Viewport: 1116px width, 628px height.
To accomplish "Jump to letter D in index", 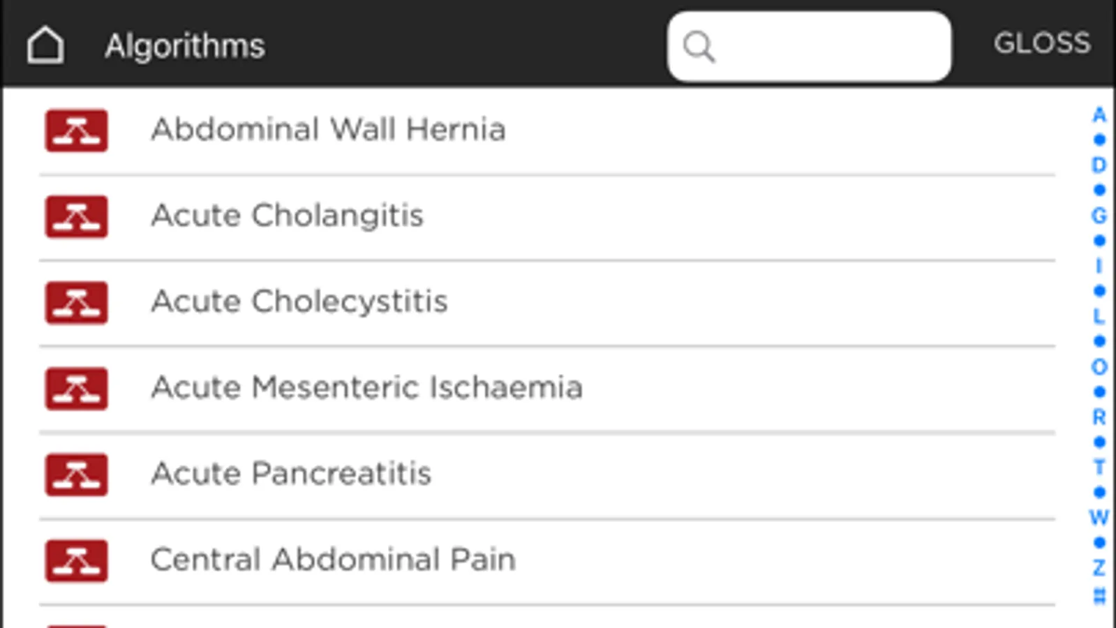I will [1099, 165].
